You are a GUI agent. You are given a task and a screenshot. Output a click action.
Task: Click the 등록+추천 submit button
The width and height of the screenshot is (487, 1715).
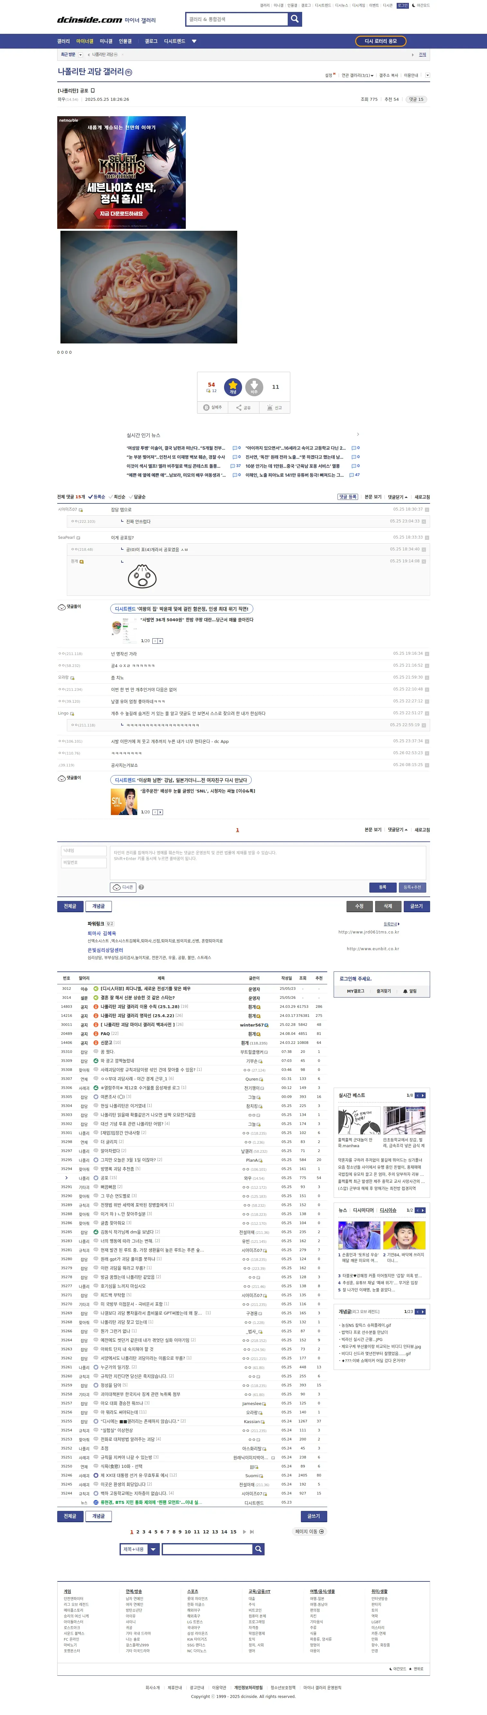[x=412, y=887]
